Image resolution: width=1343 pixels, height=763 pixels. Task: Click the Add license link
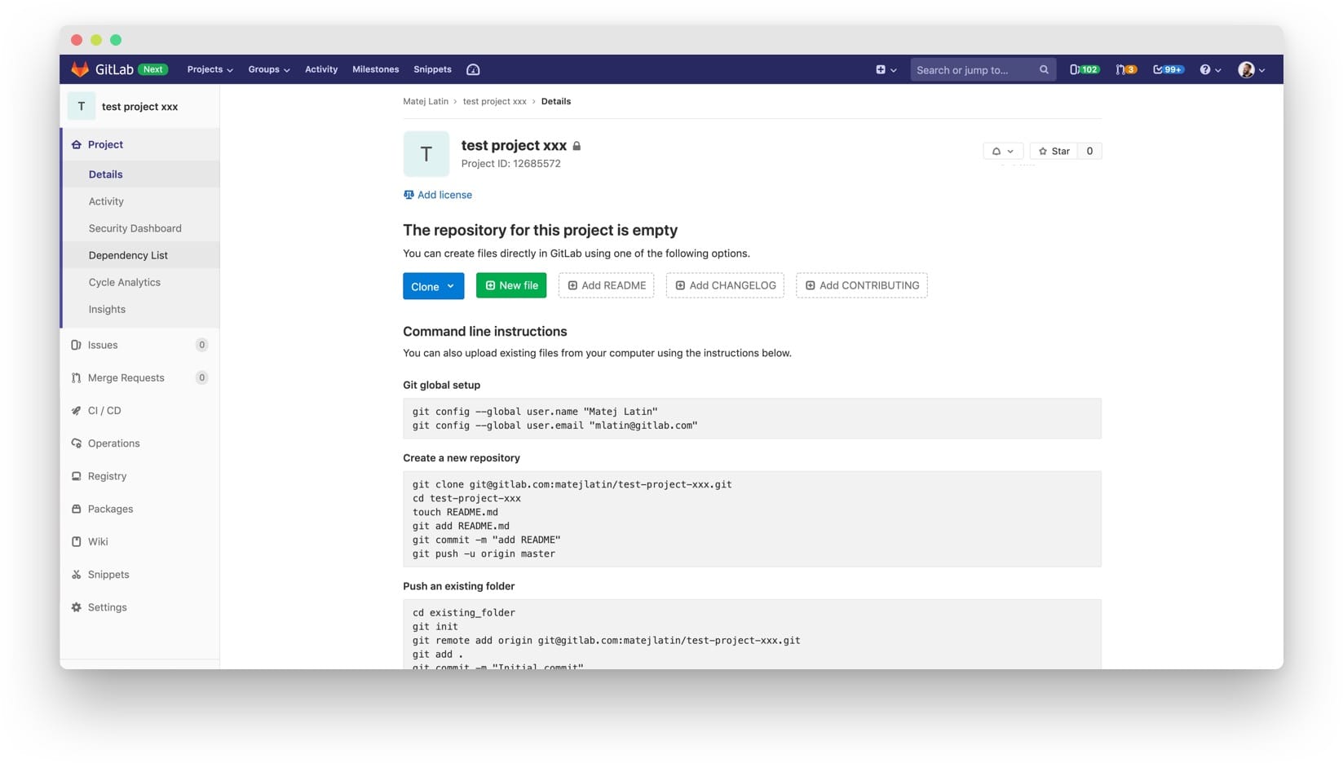click(x=444, y=195)
